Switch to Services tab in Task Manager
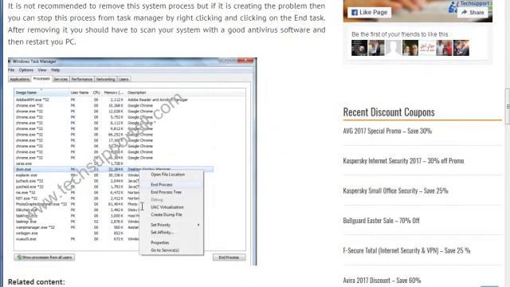The height and width of the screenshot is (287, 510). tap(61, 80)
